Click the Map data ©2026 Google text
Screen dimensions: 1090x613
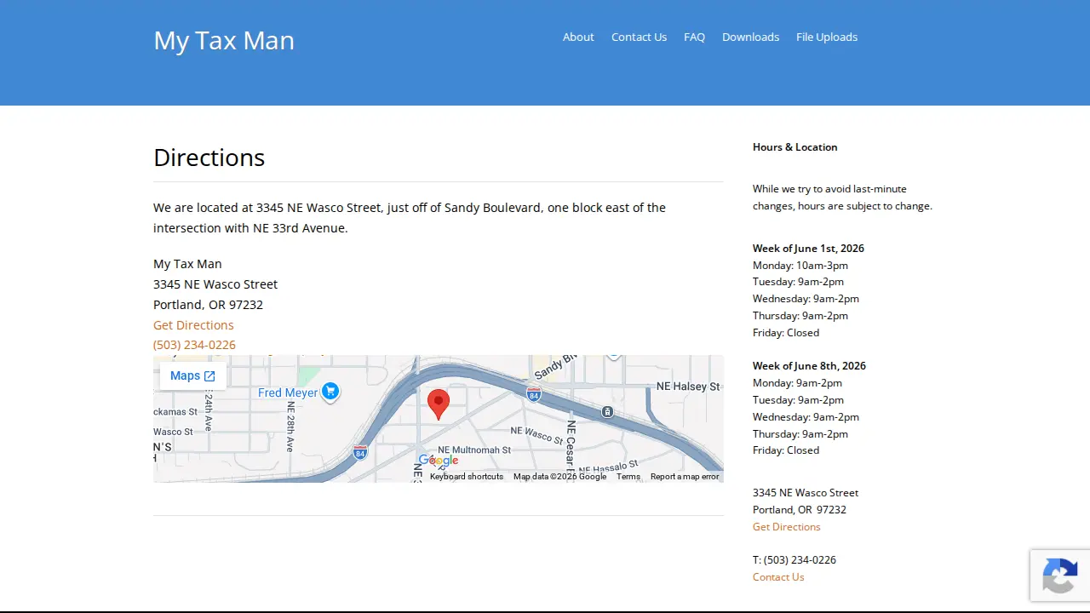click(559, 477)
